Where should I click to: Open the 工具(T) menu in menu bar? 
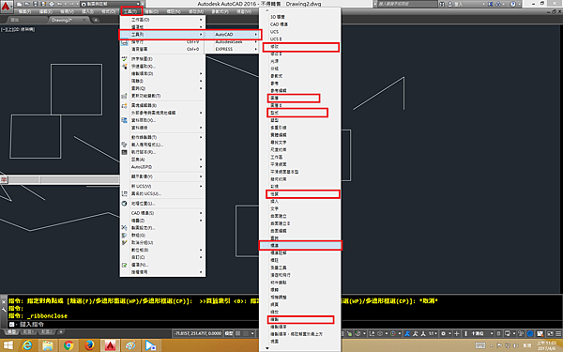[131, 12]
